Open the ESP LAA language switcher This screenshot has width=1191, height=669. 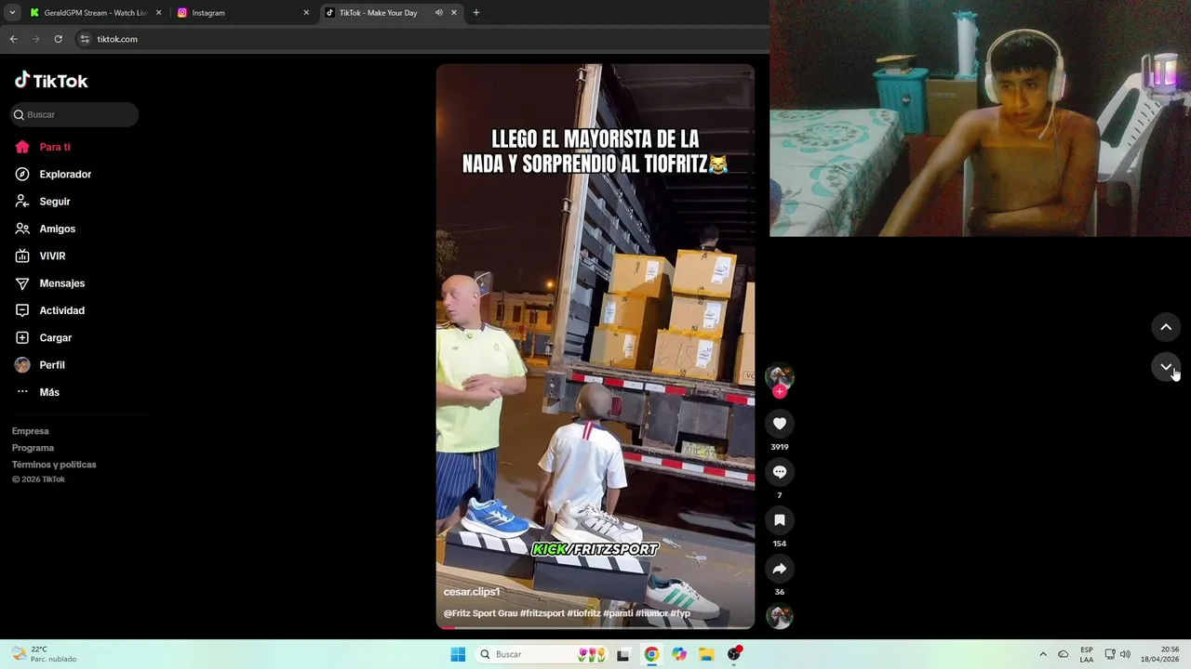(x=1087, y=654)
